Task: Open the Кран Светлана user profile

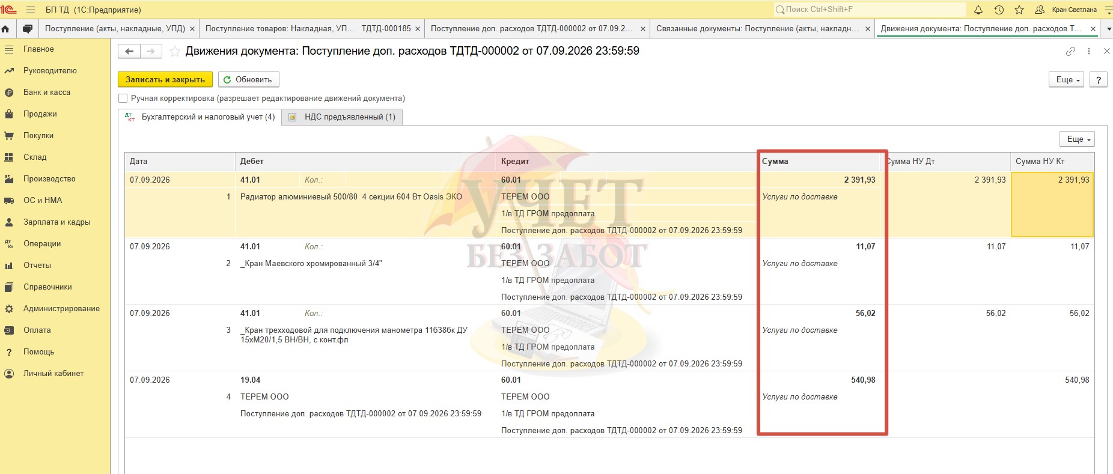Action: [1074, 10]
